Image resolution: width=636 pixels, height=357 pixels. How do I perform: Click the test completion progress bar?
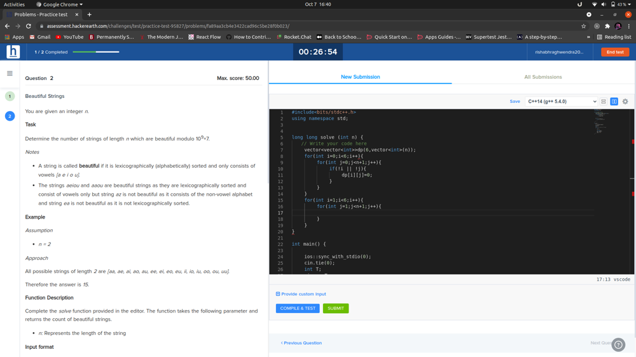96,52
